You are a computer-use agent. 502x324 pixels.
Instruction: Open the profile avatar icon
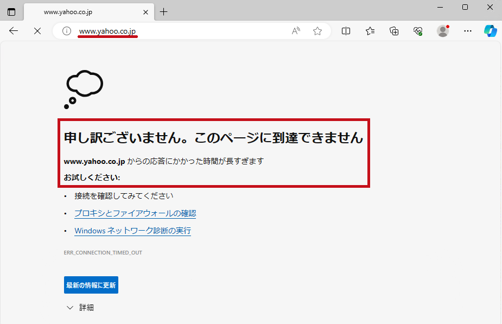[443, 31]
